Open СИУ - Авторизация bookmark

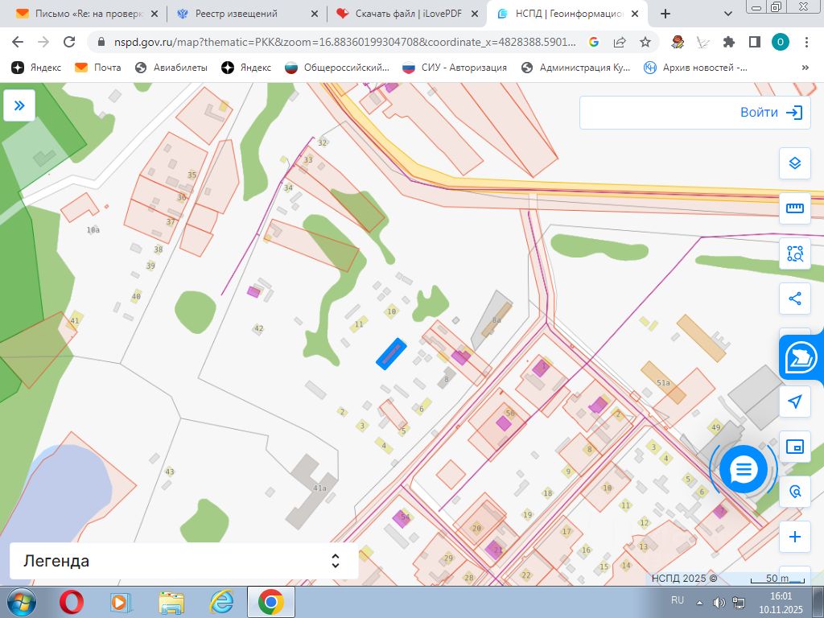click(454, 68)
